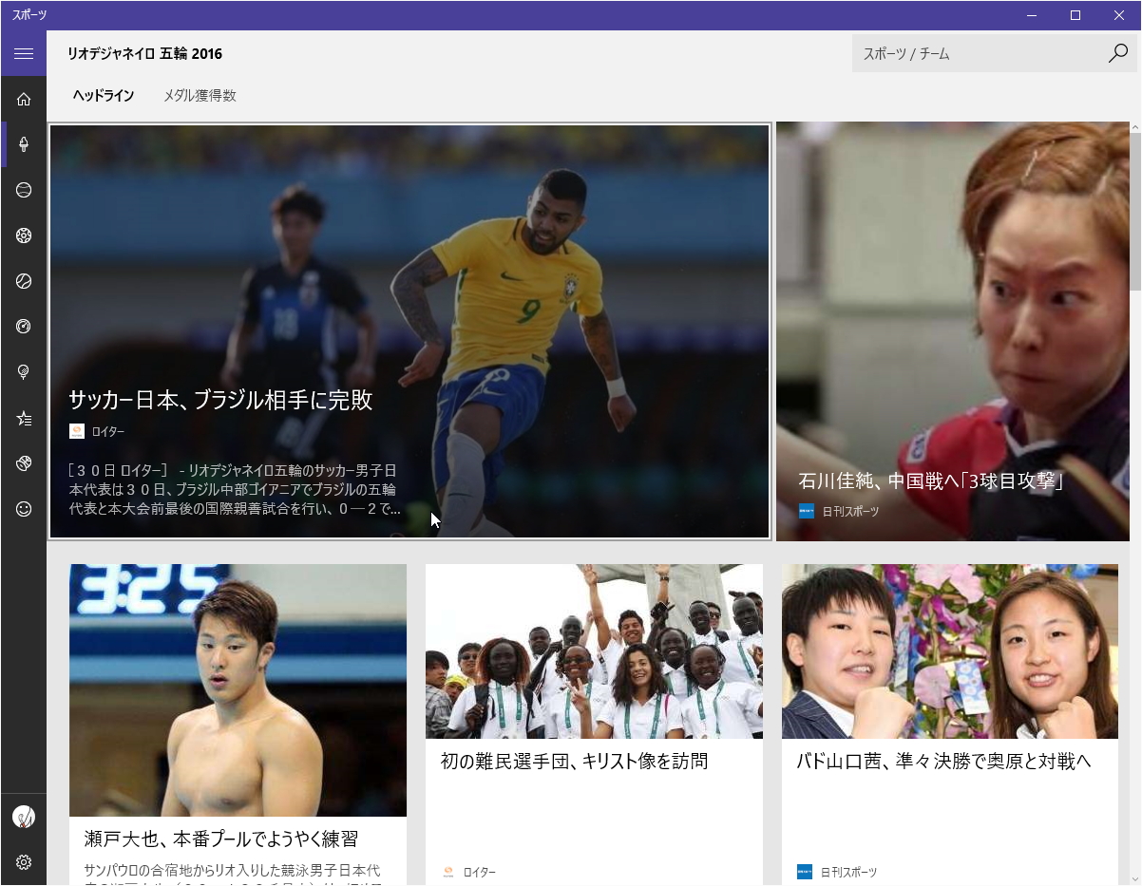
Task: Open the article about Japan losing to Brazil
Action: pyautogui.click(x=409, y=332)
